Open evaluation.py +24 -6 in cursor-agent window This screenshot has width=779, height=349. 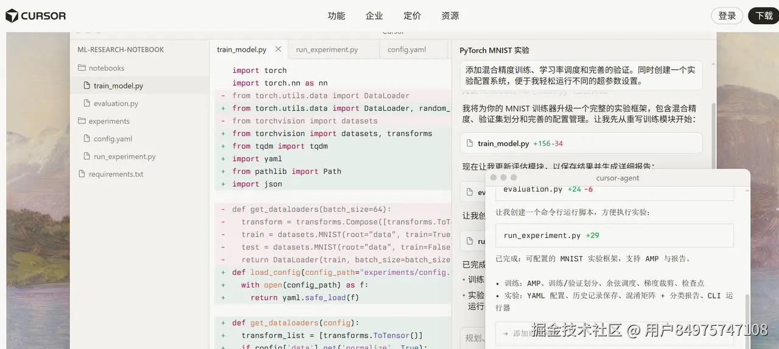click(614, 190)
